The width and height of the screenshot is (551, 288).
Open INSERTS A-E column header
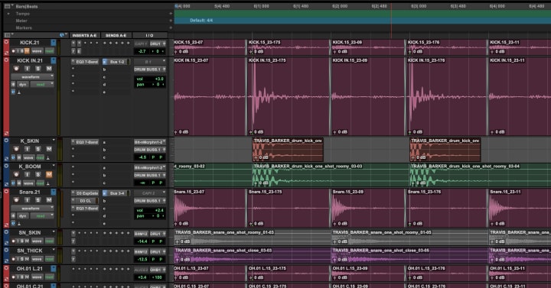pyautogui.click(x=84, y=35)
